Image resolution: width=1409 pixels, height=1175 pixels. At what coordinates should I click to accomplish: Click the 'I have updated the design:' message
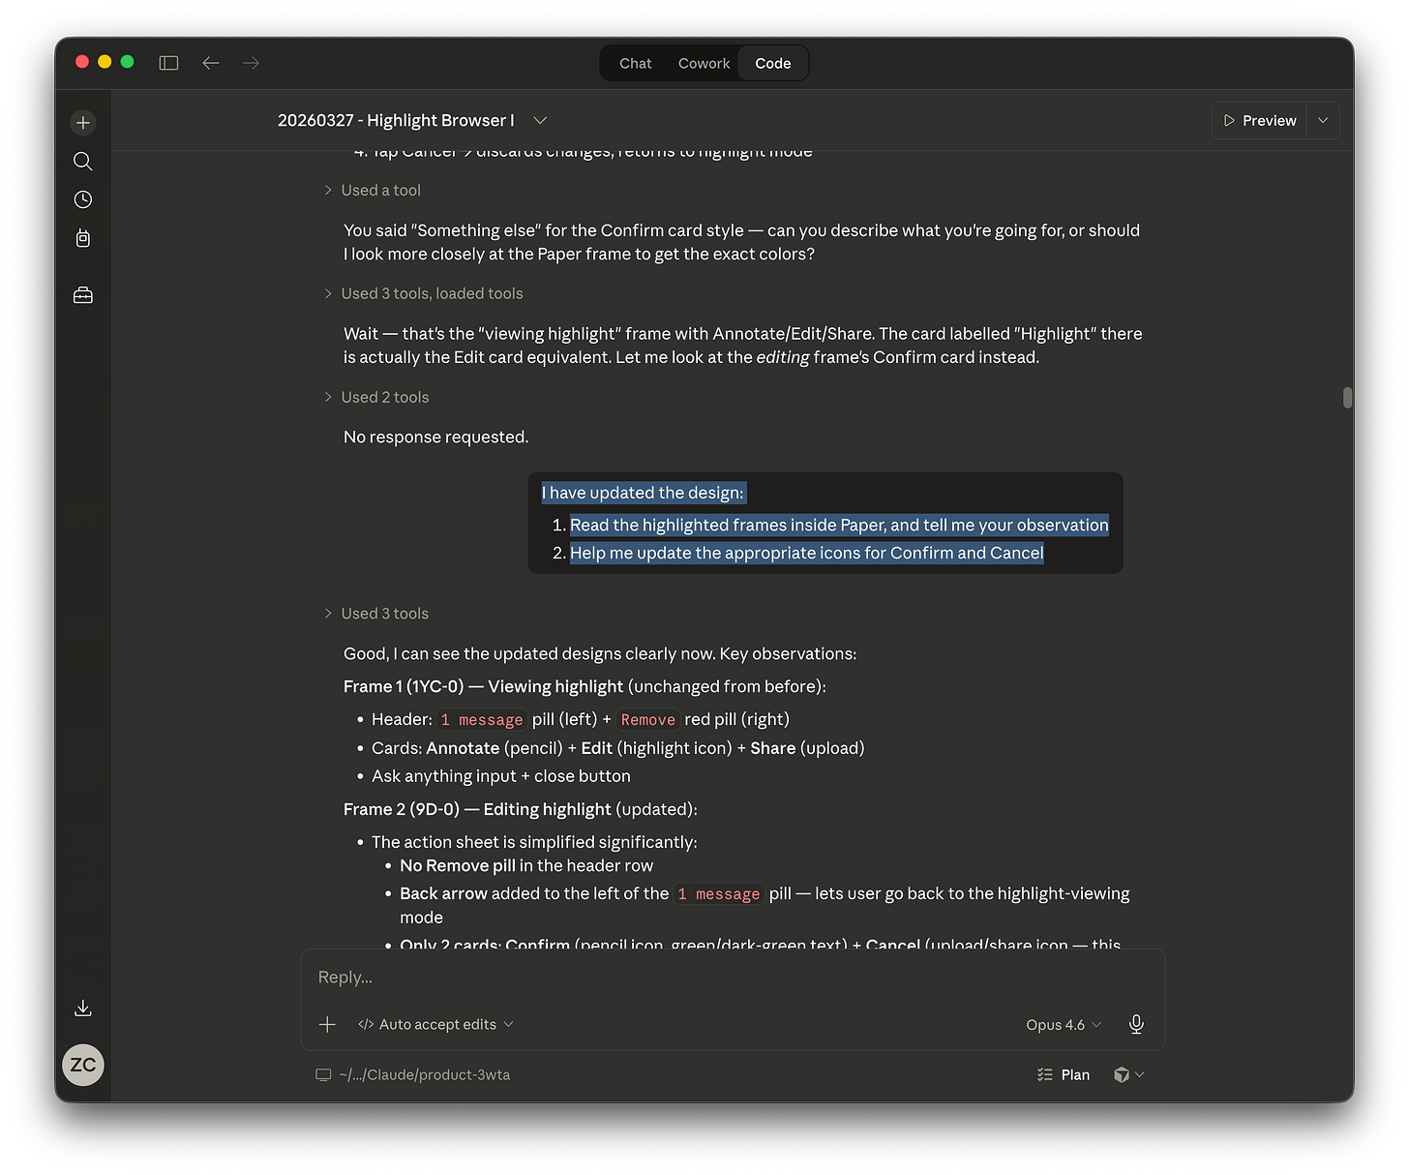[x=644, y=493]
